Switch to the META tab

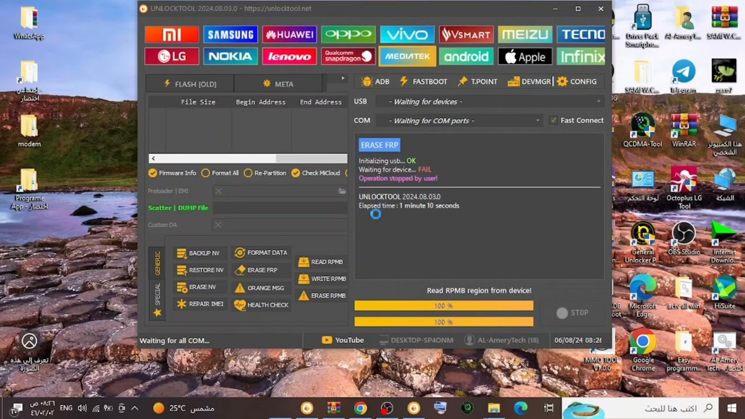pos(278,84)
